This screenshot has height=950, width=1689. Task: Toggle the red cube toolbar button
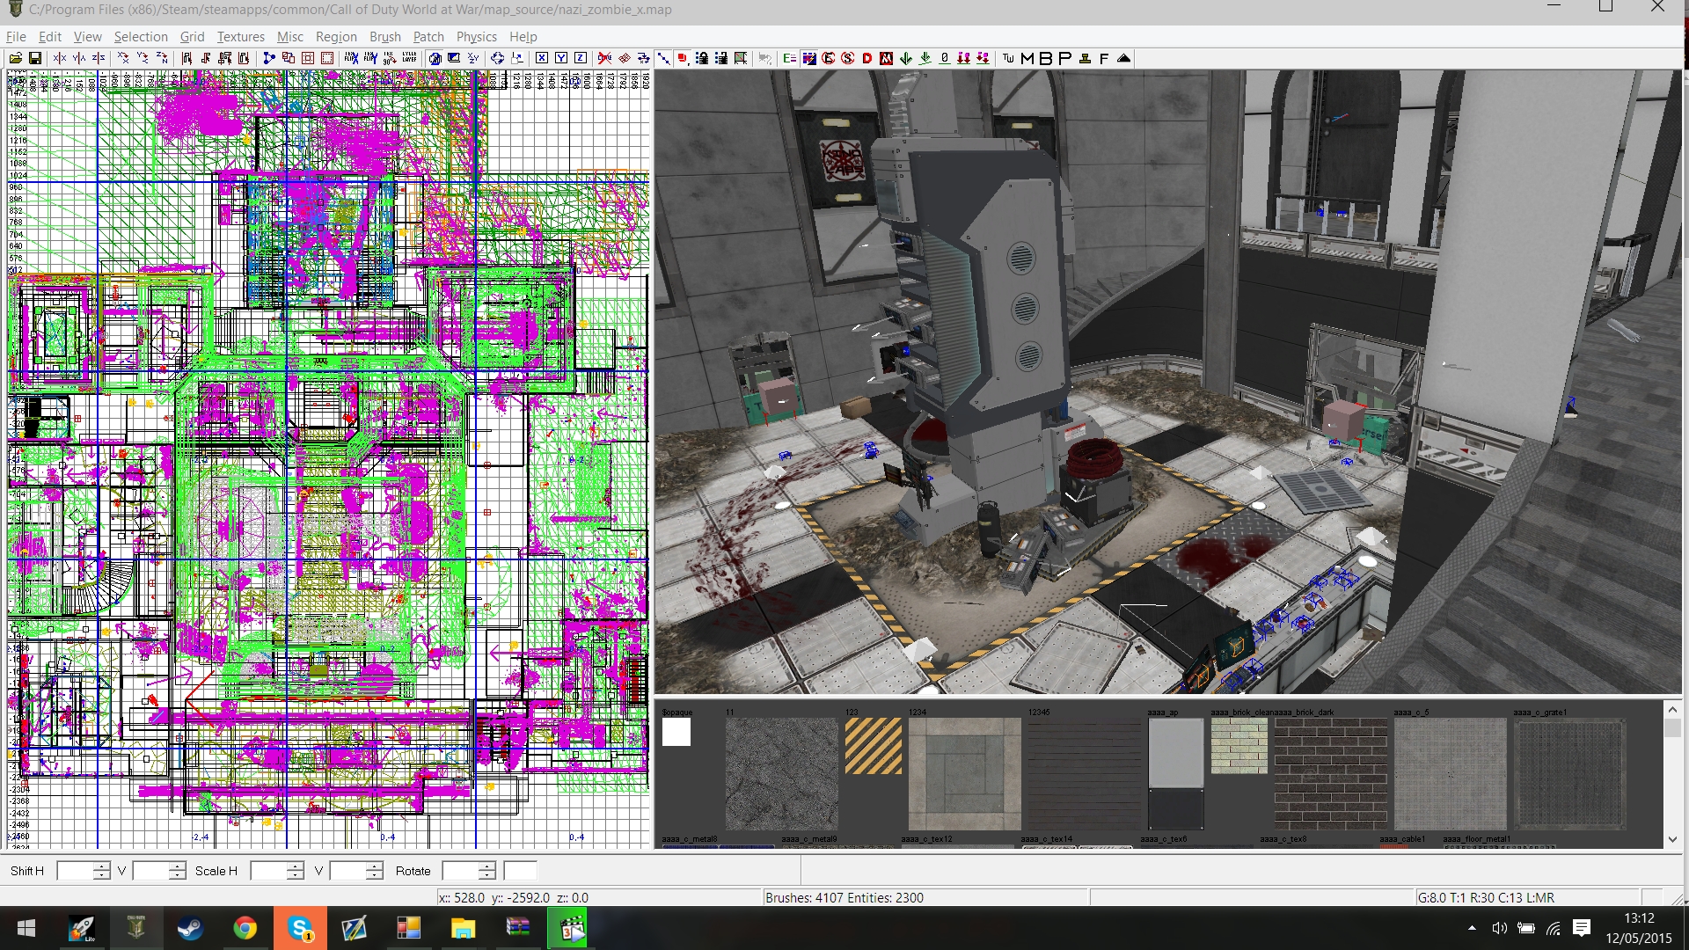tap(683, 58)
